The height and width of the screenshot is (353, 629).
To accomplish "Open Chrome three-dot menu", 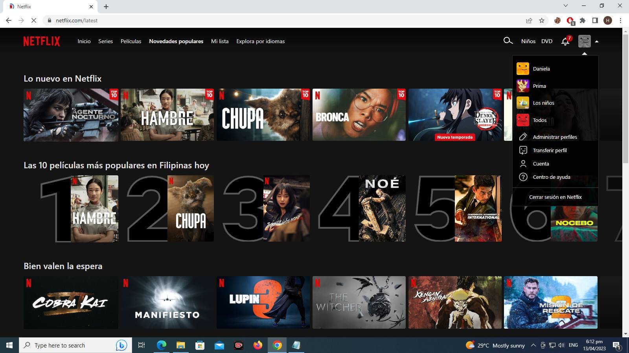I will tap(620, 20).
